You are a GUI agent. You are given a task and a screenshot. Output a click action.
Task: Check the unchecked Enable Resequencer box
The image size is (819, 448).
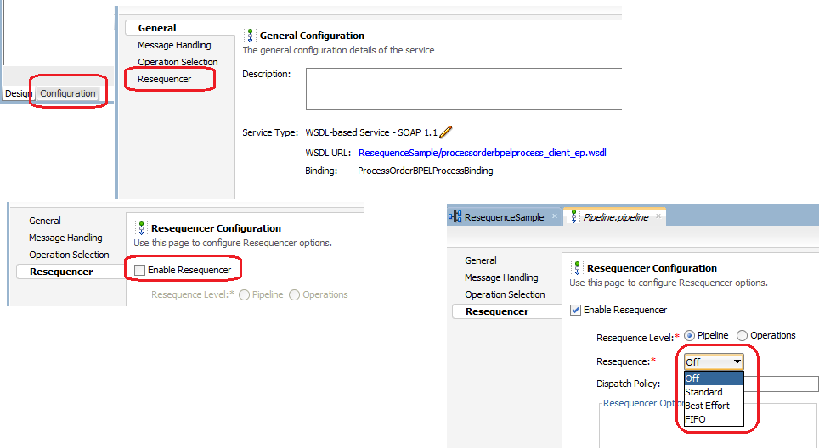(139, 270)
